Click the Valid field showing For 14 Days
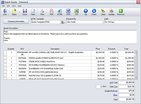The image size is (141, 104). coord(121,22)
